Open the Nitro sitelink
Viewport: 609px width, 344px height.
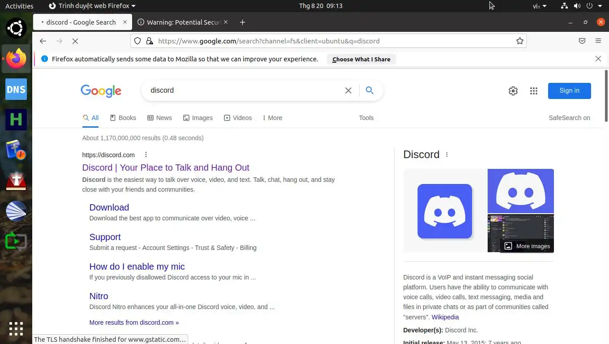pyautogui.click(x=99, y=296)
